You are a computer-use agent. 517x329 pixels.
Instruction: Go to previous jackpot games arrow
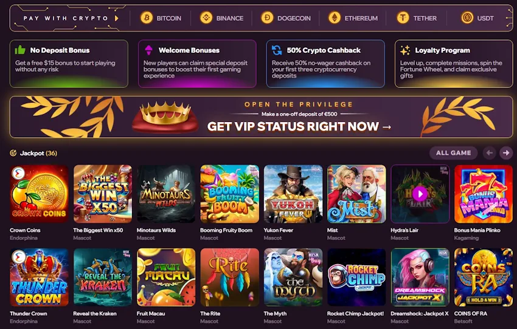point(489,153)
